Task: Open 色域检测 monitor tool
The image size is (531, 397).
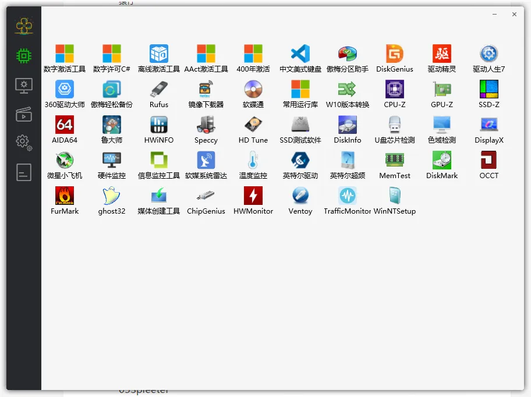Action: tap(441, 125)
